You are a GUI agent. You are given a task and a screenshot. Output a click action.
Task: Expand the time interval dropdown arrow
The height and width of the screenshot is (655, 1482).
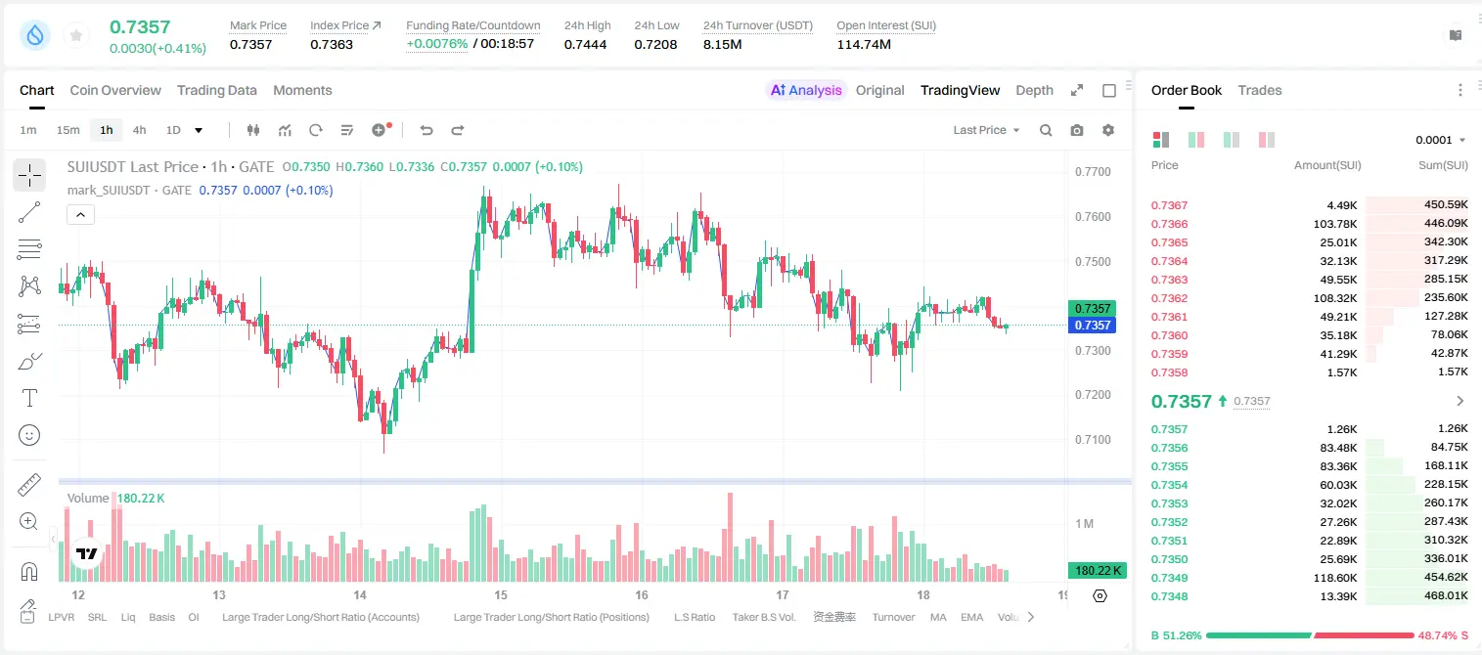point(199,130)
